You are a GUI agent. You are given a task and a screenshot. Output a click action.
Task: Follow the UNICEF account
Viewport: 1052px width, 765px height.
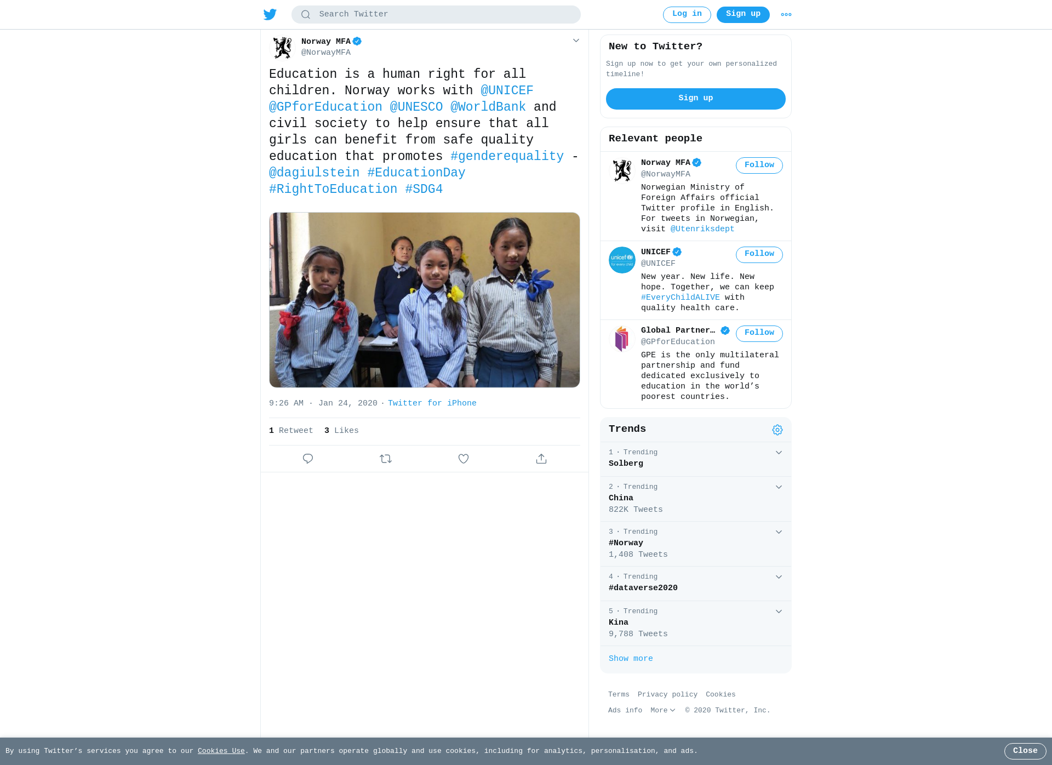(759, 254)
